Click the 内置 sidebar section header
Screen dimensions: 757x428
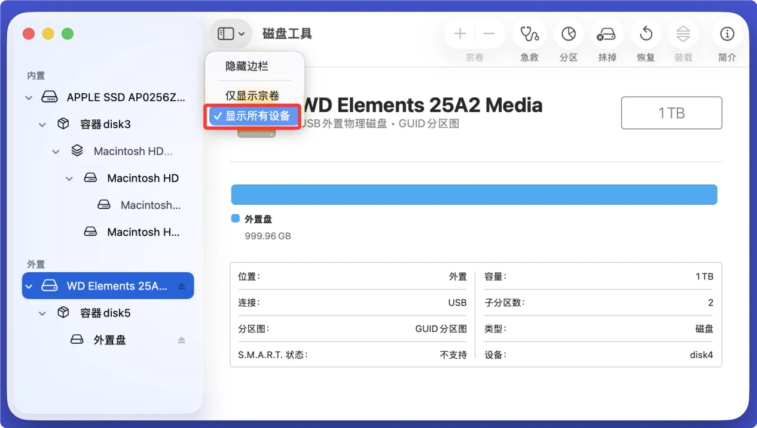(36, 76)
